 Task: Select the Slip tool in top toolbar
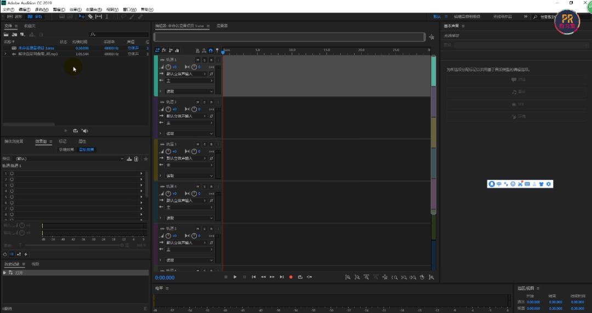[99, 16]
